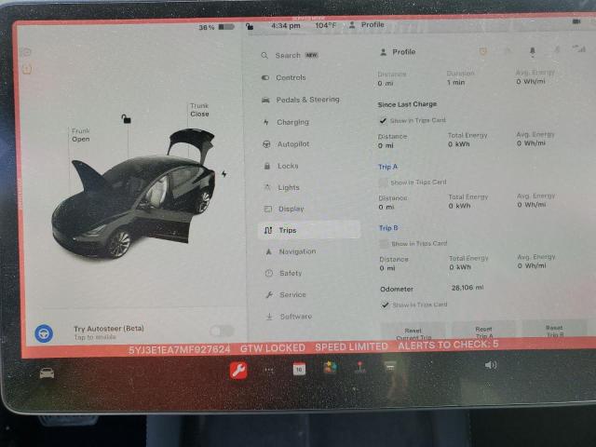Click the car icon beside Pedals & Steering
Image resolution: width=596 pixels, height=447 pixels.
tap(265, 100)
